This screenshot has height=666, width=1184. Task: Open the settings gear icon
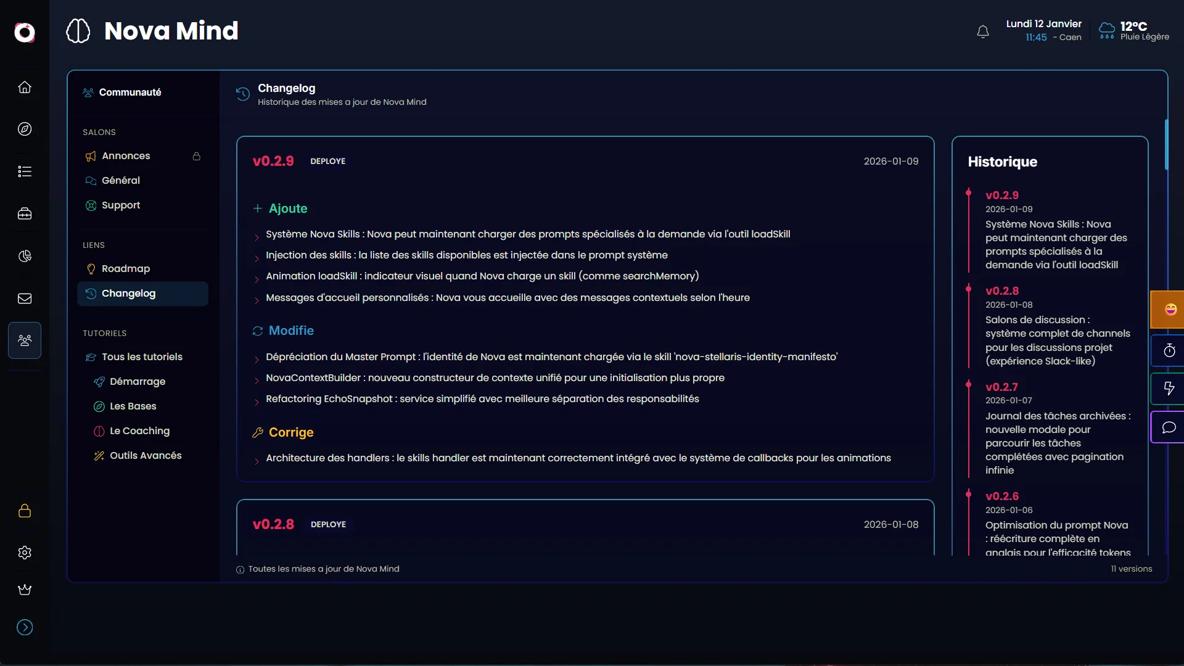click(x=25, y=553)
